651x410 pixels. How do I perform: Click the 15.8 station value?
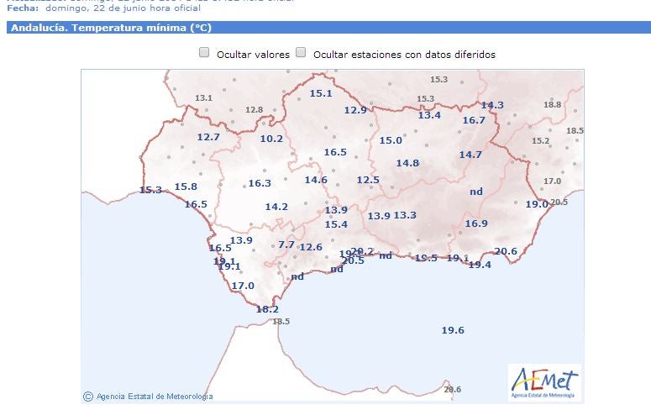(186, 187)
